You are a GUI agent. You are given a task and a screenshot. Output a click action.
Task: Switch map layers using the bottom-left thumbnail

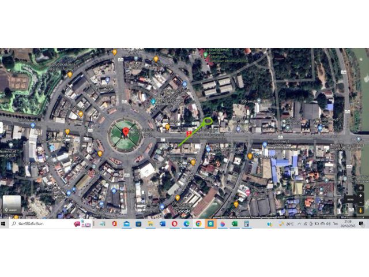12,204
